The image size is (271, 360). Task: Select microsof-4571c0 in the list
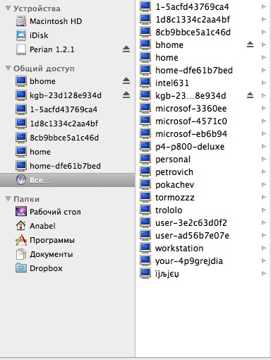point(191,121)
